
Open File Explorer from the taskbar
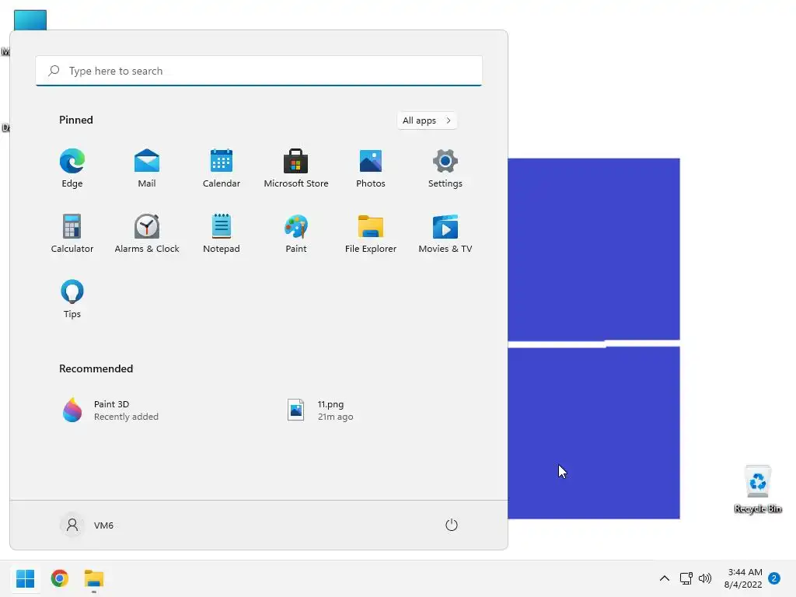94,578
